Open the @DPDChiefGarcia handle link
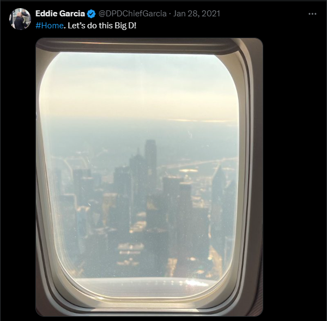327x321 pixels. [132, 14]
